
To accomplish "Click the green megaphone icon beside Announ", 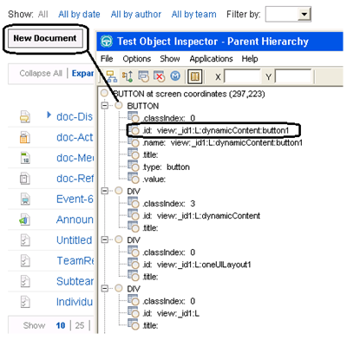I will [x=24, y=220].
